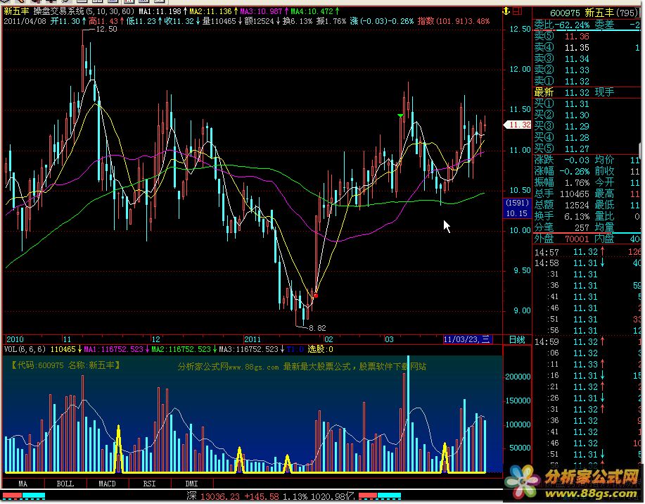645x504 pixels.
Task: Click the 涨幅 -0.26% row
Action: (562, 171)
